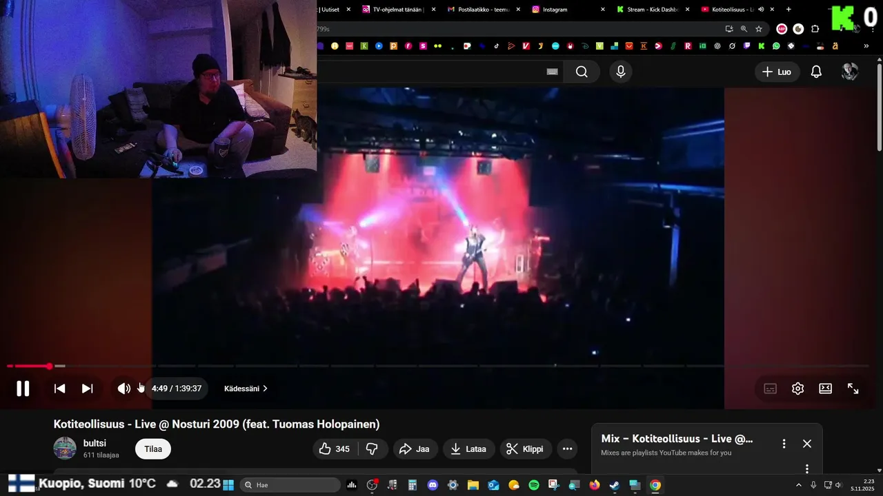Seek on the video progress bar

438,366
